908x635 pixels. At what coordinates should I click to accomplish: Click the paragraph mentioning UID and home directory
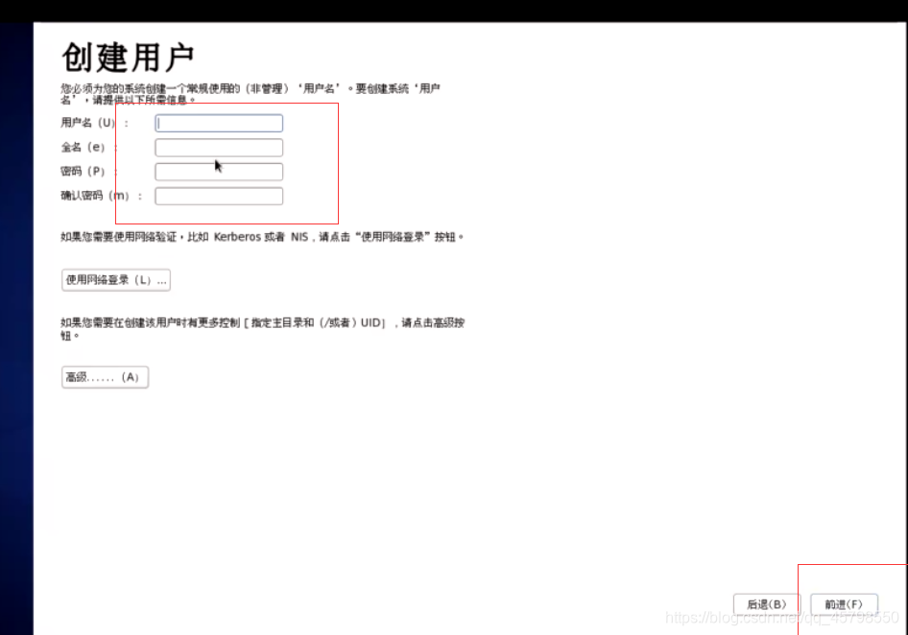click(262, 329)
